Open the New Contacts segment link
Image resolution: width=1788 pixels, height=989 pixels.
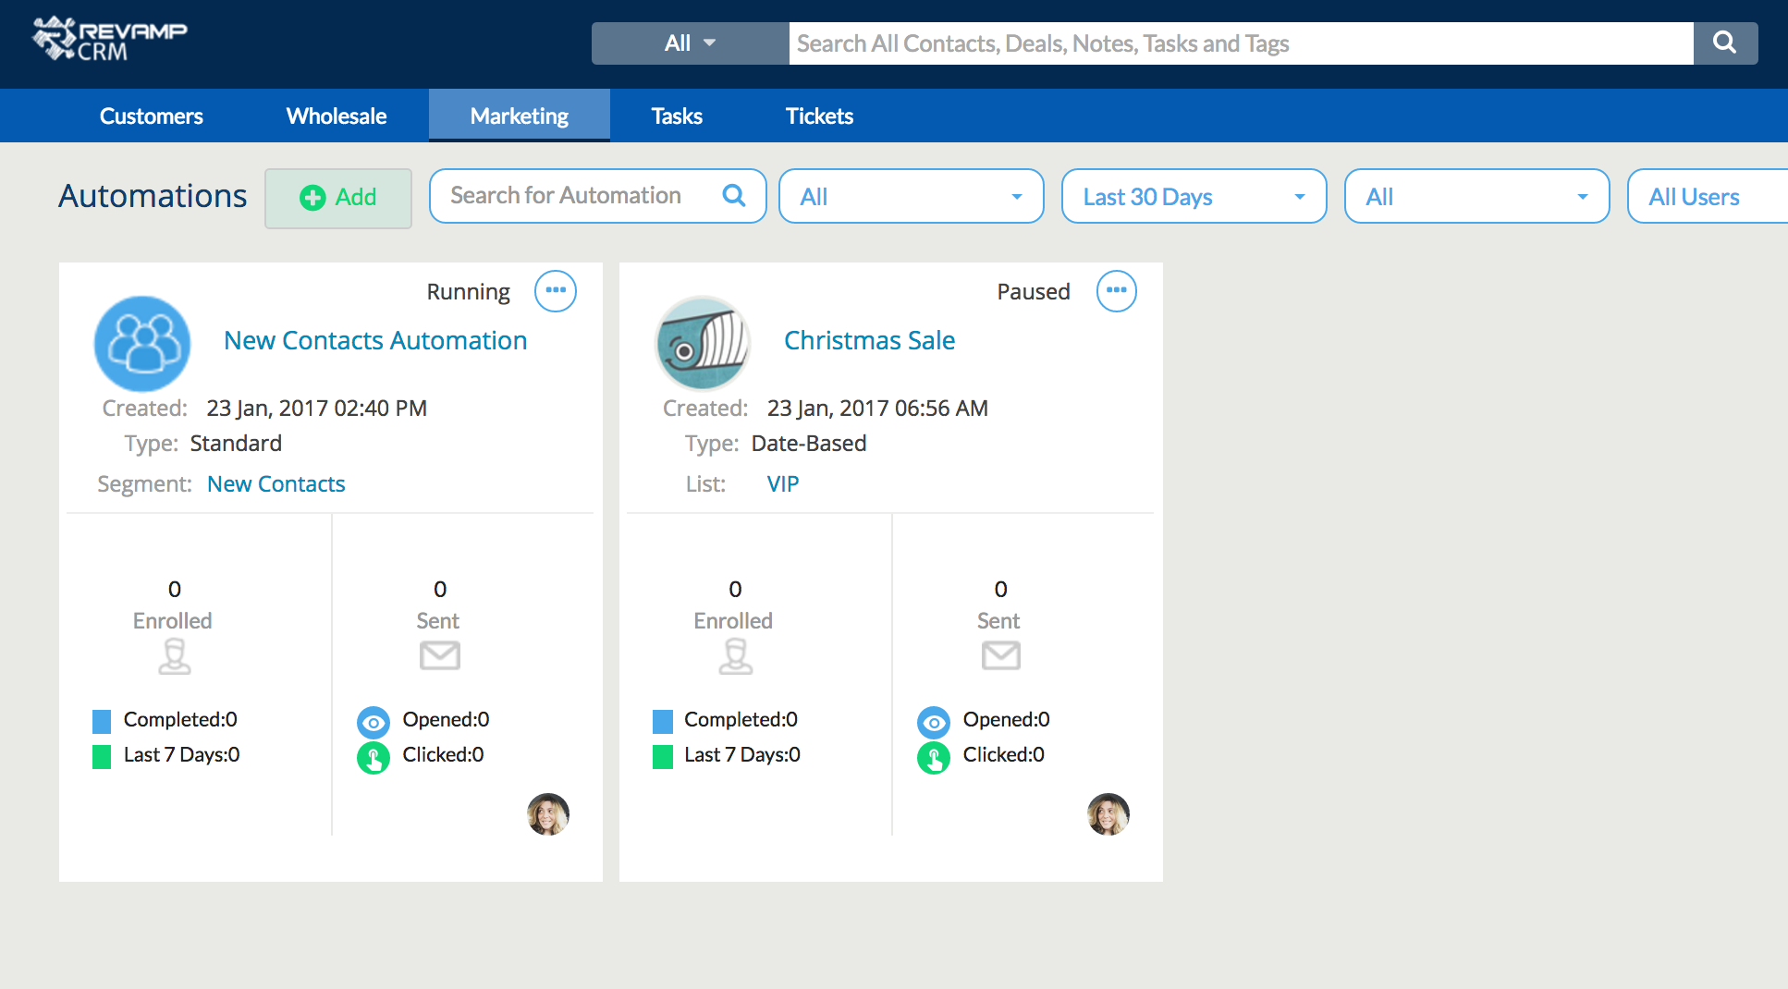click(276, 483)
